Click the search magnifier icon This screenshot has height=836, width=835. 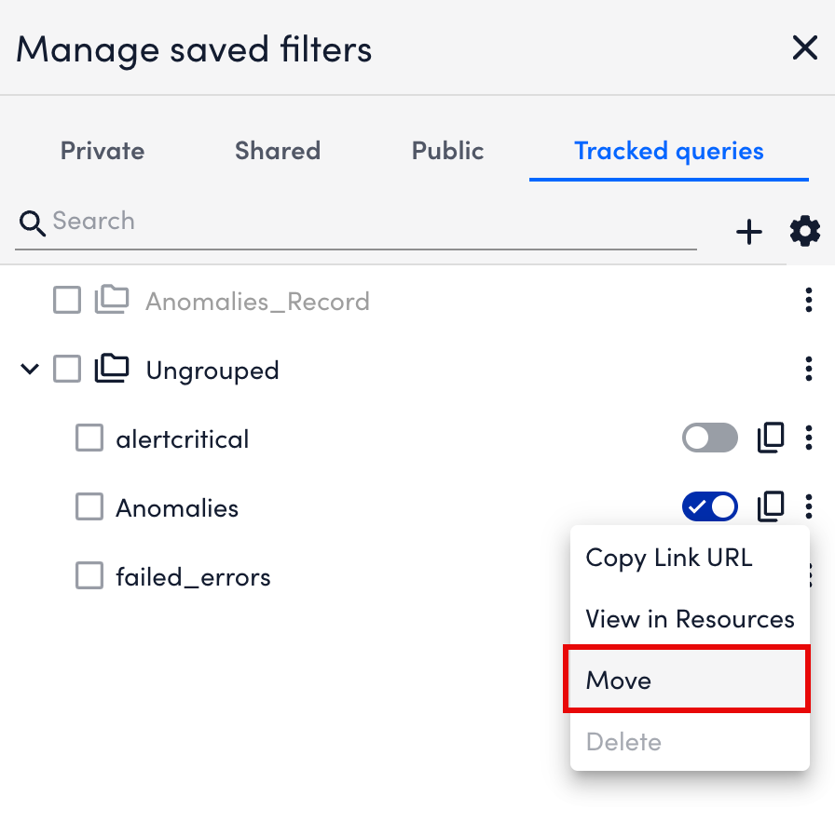click(x=32, y=223)
